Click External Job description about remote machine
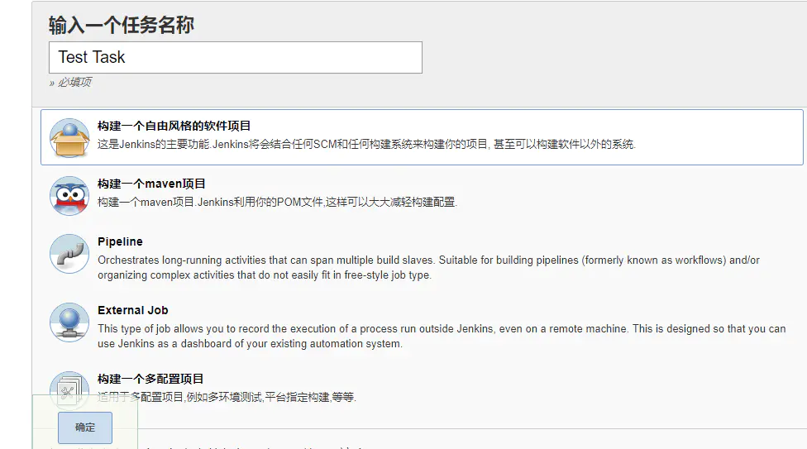807x449 pixels. click(x=442, y=337)
